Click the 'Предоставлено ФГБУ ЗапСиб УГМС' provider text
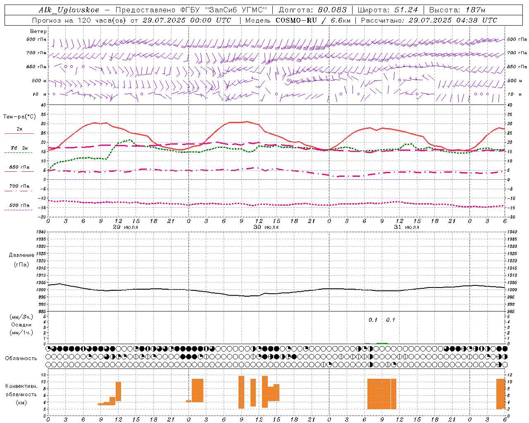The image size is (529, 423). (x=191, y=10)
